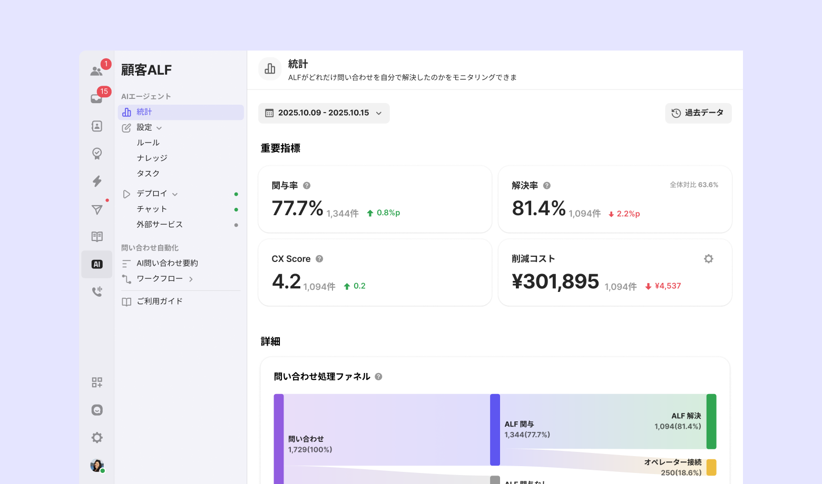Open the team contacts icon with badge 1
Viewport: 822px width, 484px height.
coord(97,71)
